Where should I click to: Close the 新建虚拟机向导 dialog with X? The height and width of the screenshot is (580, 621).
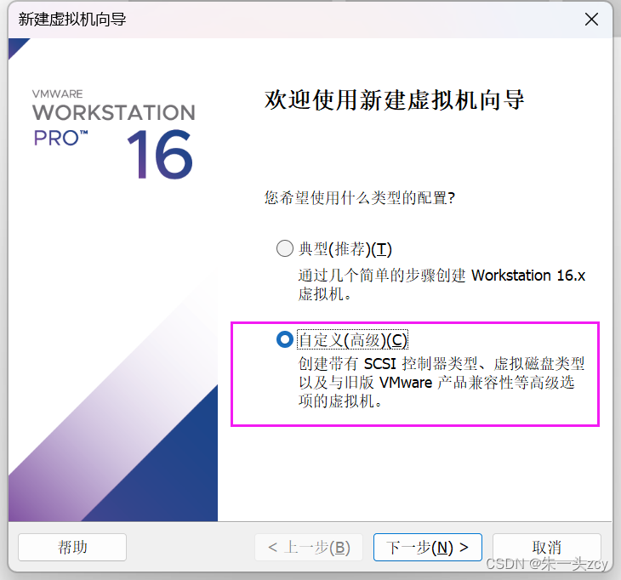(x=591, y=19)
